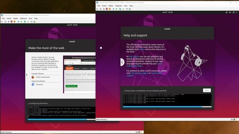Open Clipboard menu in front VM window
The height and width of the screenshot is (134, 239).
[x=118, y=6]
